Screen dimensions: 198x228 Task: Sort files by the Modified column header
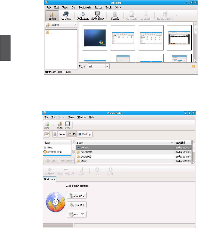coord(183,143)
